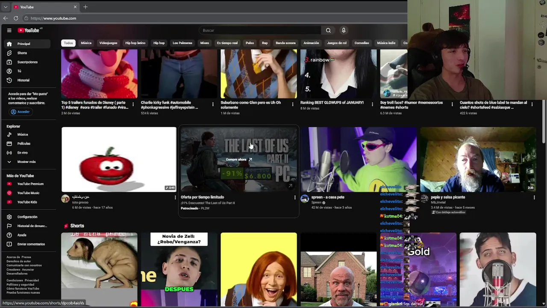Open Oferta por tiempo limitado ad title
The image size is (547, 308).
point(202,197)
